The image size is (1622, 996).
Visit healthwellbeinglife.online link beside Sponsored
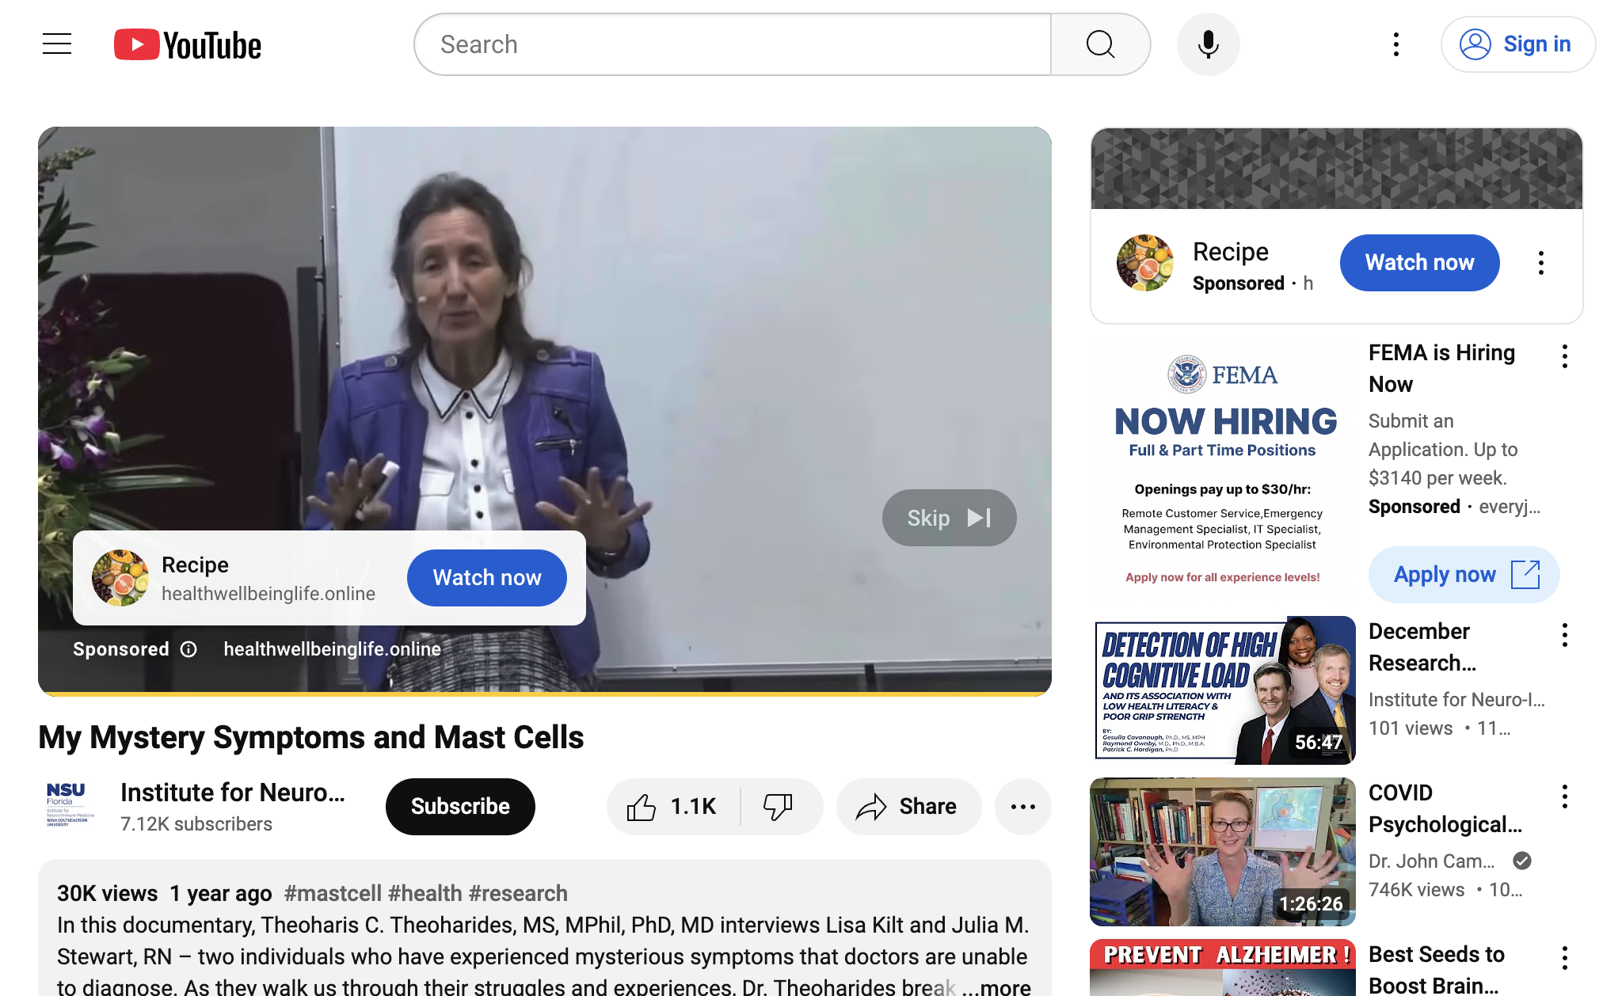coord(332,649)
